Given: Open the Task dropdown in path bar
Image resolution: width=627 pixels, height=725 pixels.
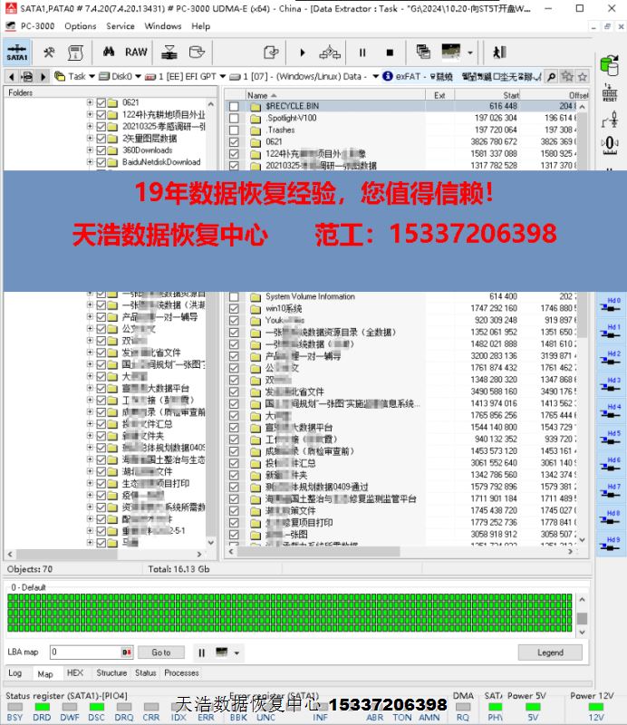Looking at the screenshot, I should [73, 76].
